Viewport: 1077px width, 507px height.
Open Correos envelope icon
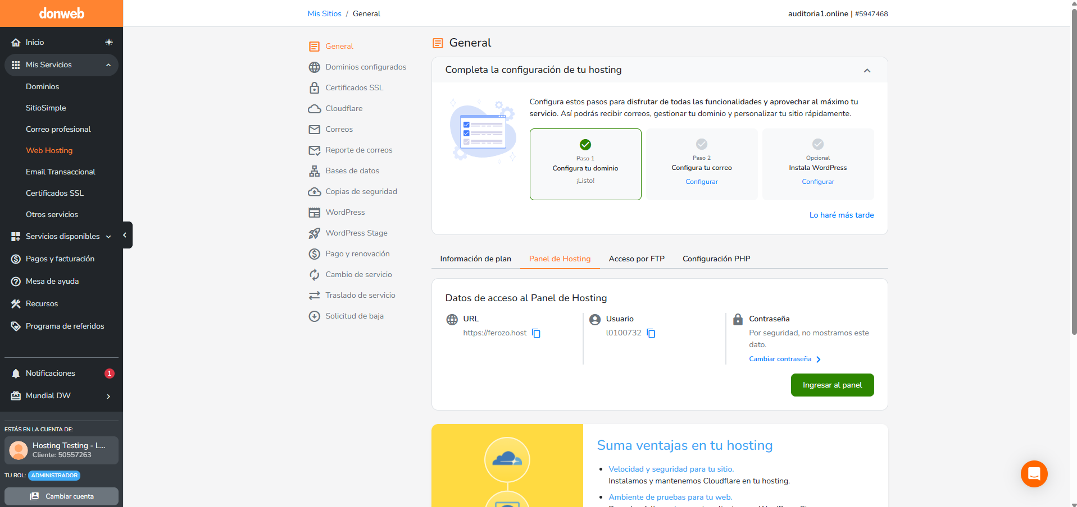(314, 130)
